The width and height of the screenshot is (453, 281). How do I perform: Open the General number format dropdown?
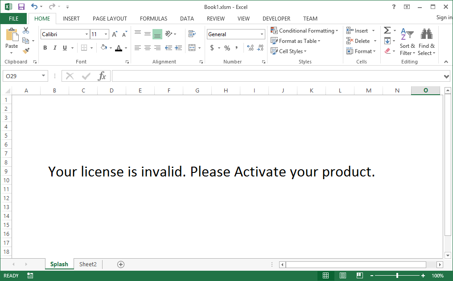click(x=262, y=34)
